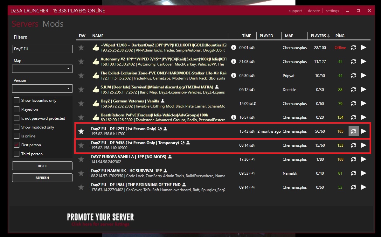Click the REFRESH server list button
Screen dimensions: 381x237
coord(42,178)
